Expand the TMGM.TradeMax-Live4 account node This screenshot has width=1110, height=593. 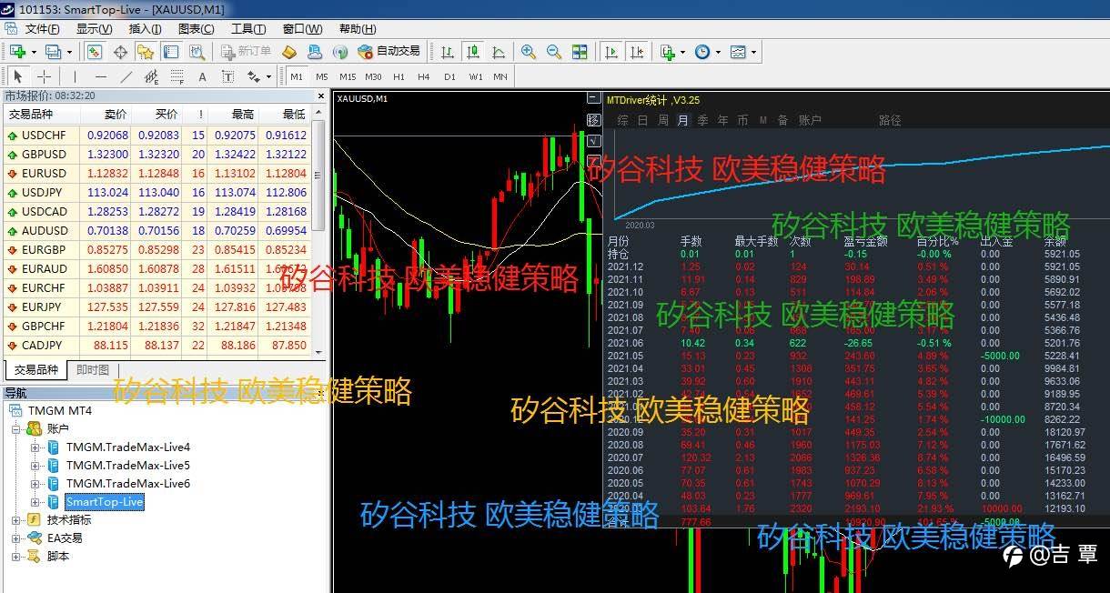coord(35,447)
